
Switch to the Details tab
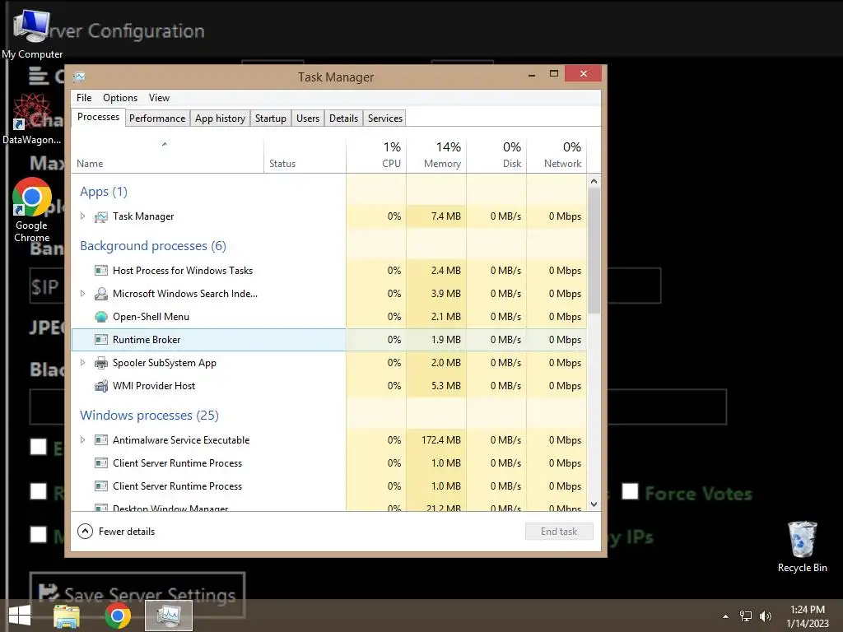pyautogui.click(x=343, y=118)
